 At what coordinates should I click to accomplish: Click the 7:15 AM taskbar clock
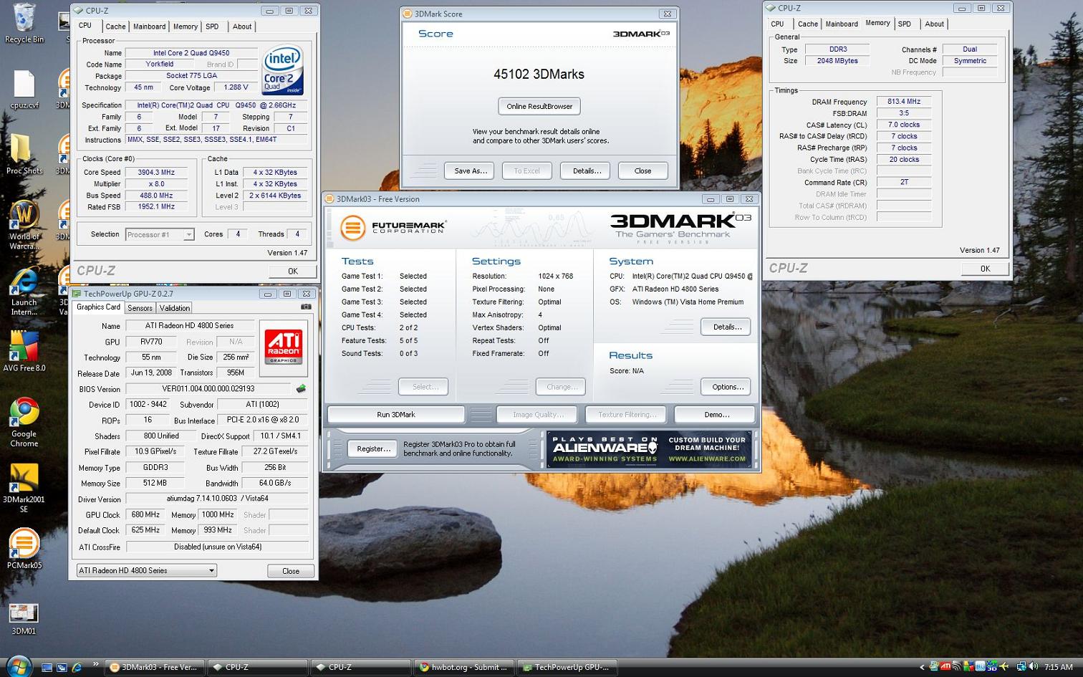coord(1059,667)
